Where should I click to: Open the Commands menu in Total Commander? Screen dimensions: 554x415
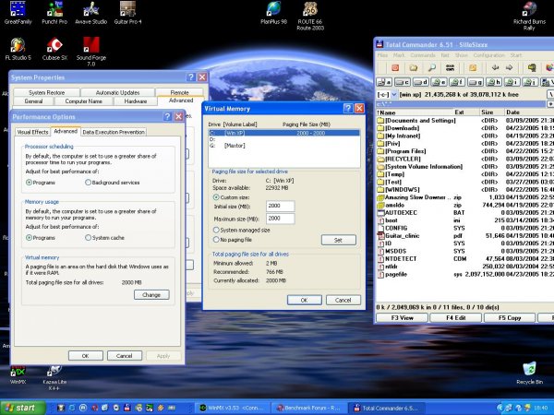point(423,55)
